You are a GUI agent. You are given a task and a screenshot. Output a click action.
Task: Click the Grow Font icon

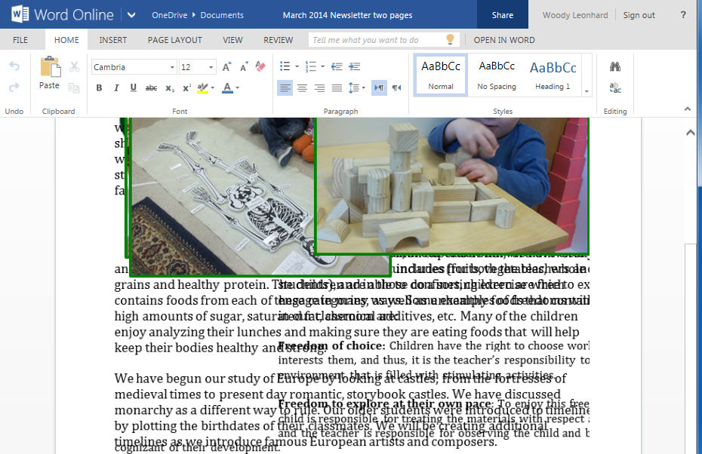tap(226, 67)
